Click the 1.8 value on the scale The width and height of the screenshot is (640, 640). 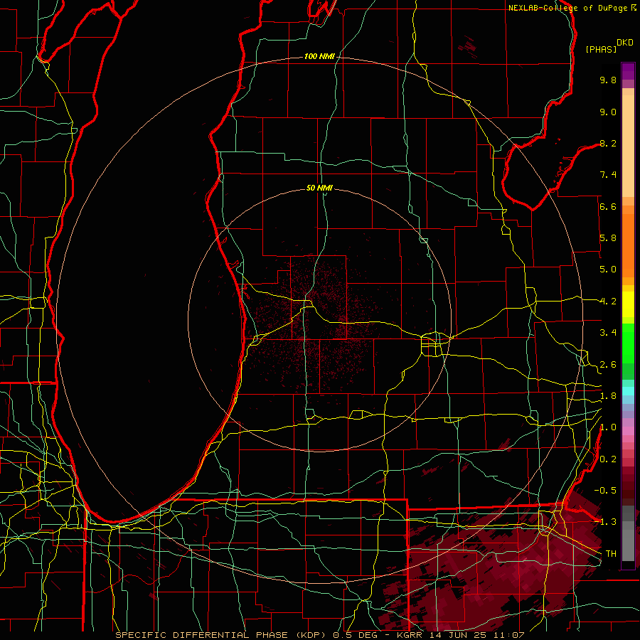coord(608,396)
